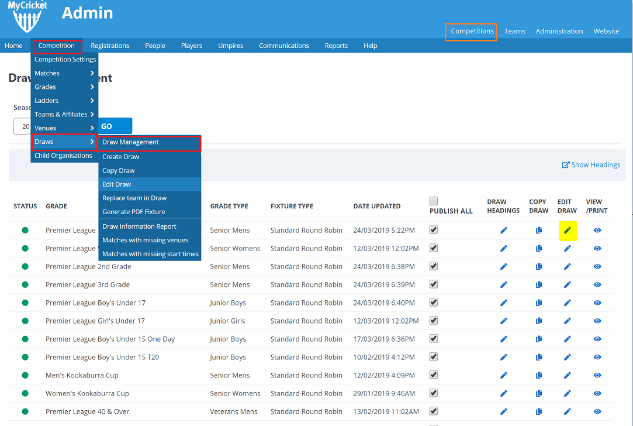This screenshot has height=426, width=633.
Task: Select Edit Draw in the submenu
Action: click(150, 184)
